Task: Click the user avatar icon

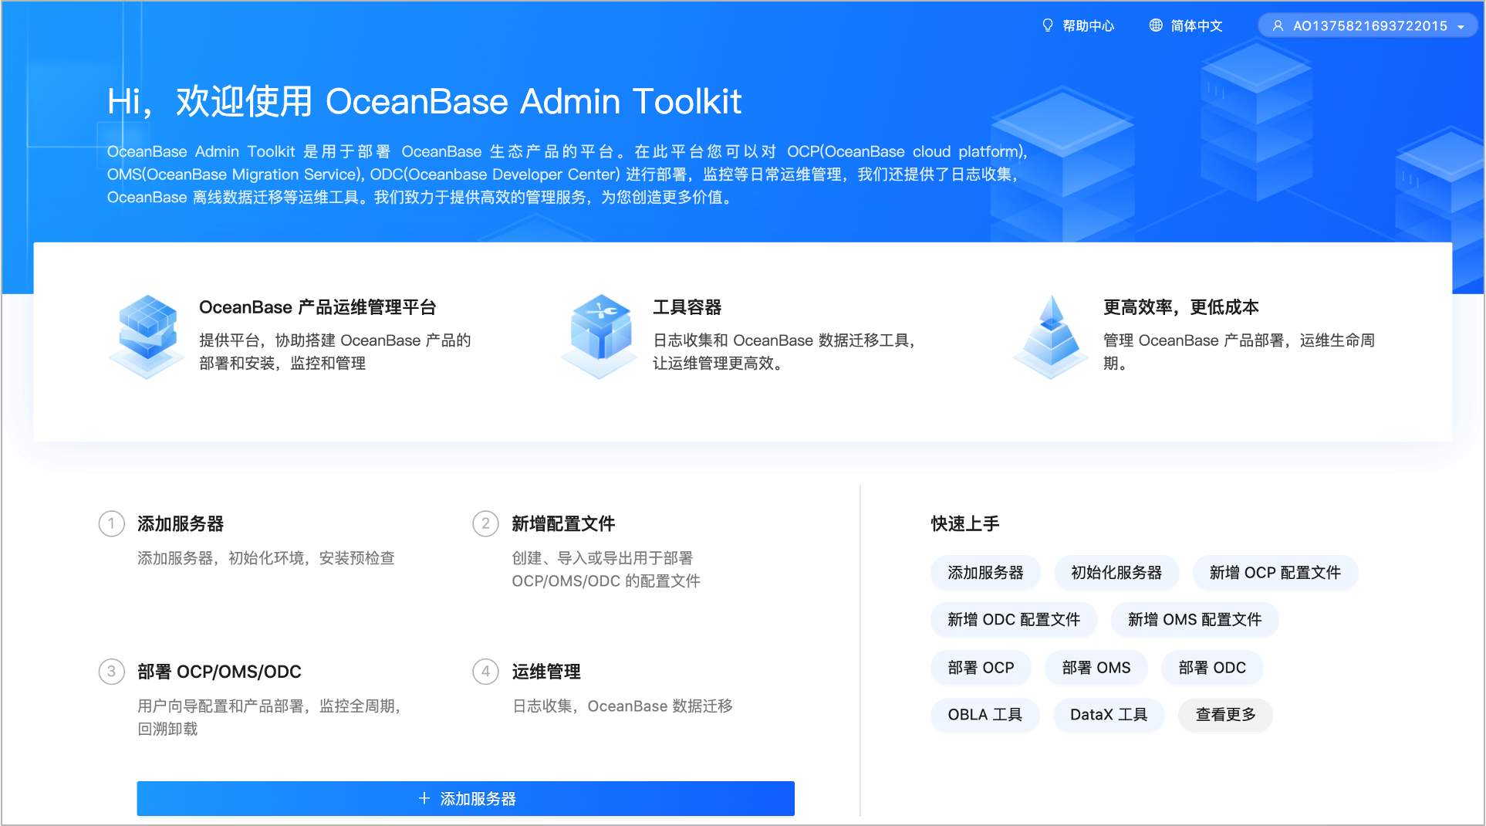Action: (x=1278, y=25)
